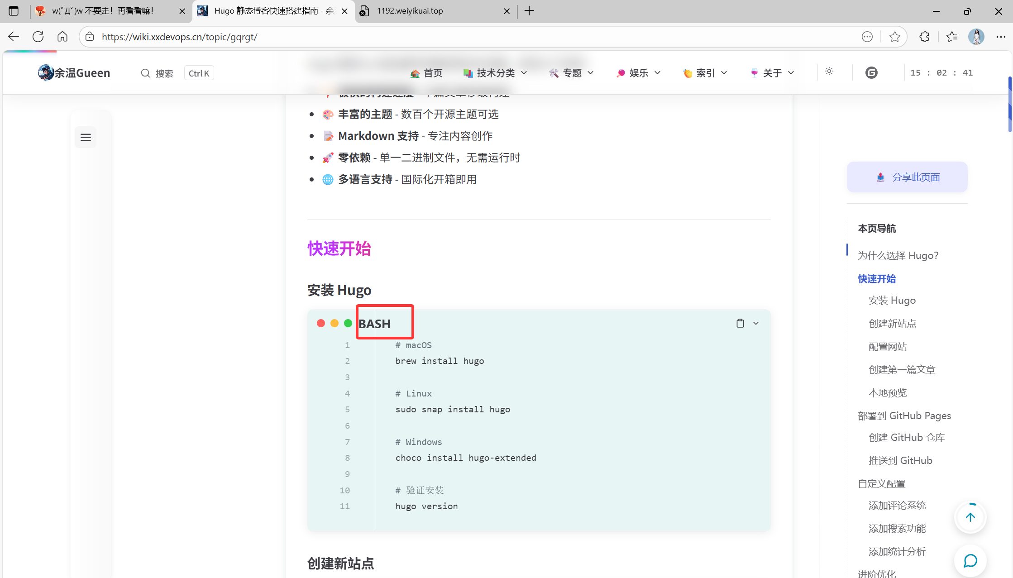The width and height of the screenshot is (1013, 578).
Task: Refresh the current page
Action: pyautogui.click(x=38, y=37)
